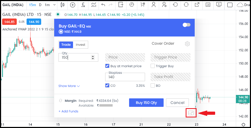Increase quantity using stepper arrows
Image resolution: width=251 pixels, height=128 pixels.
[93, 56]
